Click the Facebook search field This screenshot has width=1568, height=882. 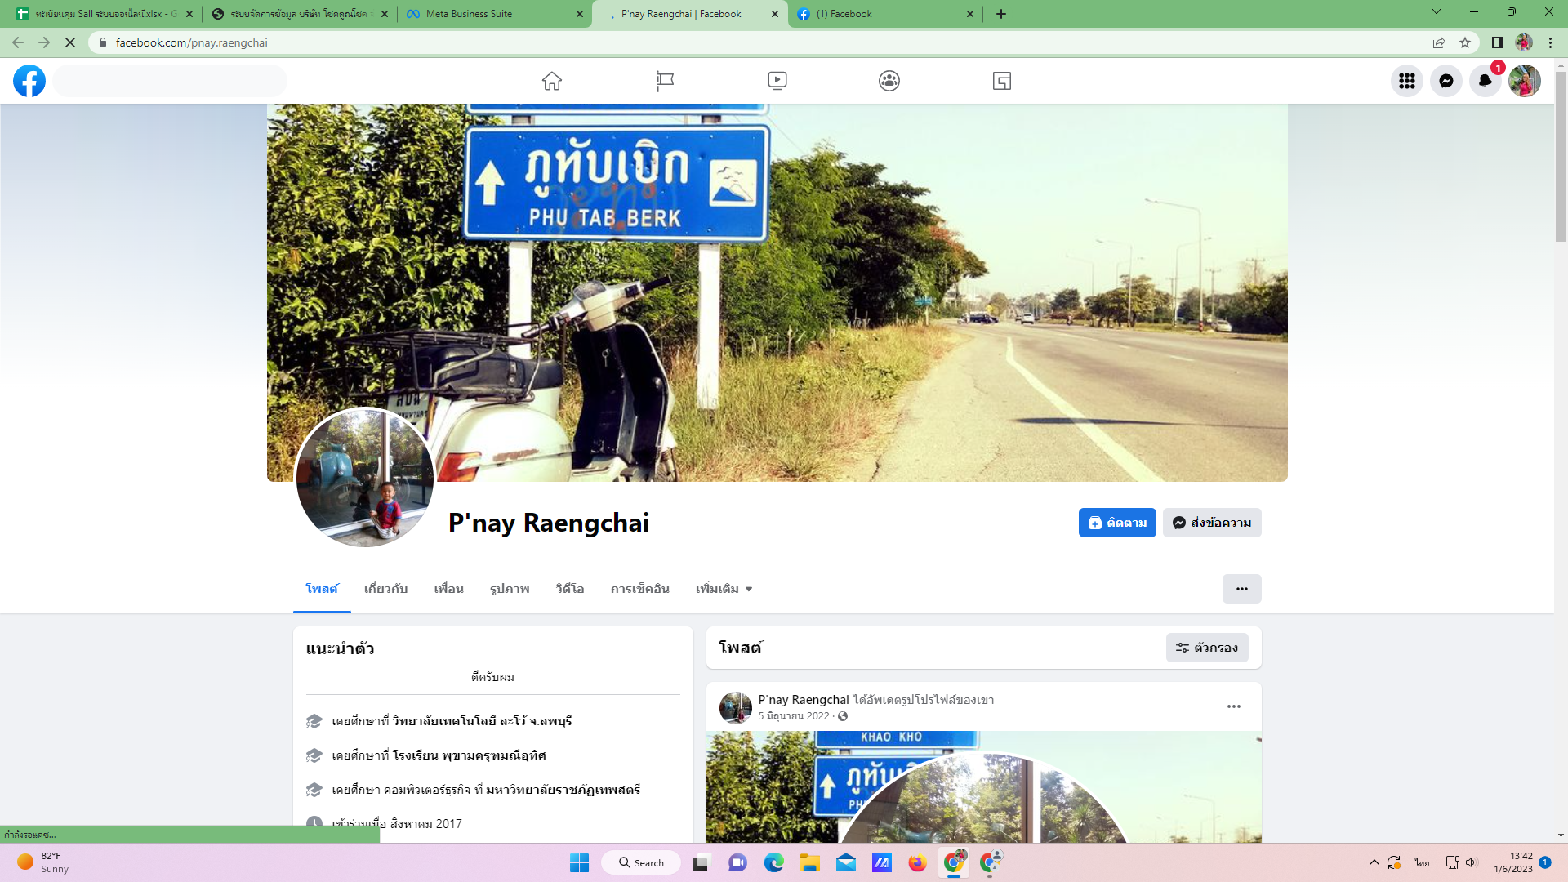point(170,81)
